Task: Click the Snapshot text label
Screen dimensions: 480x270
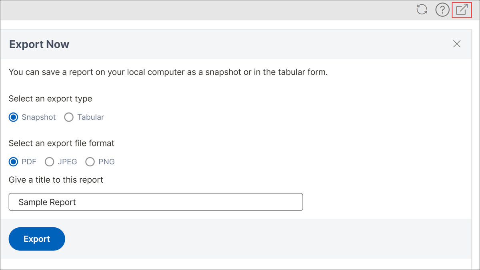Action: coord(39,117)
